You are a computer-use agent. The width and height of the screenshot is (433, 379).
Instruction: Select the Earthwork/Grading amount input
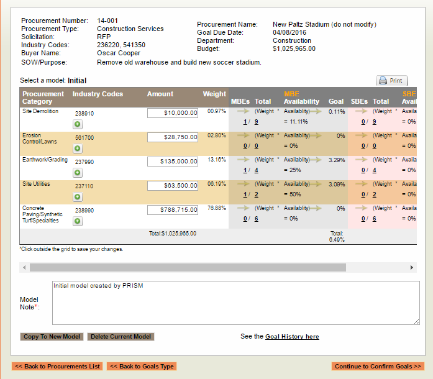pos(173,162)
